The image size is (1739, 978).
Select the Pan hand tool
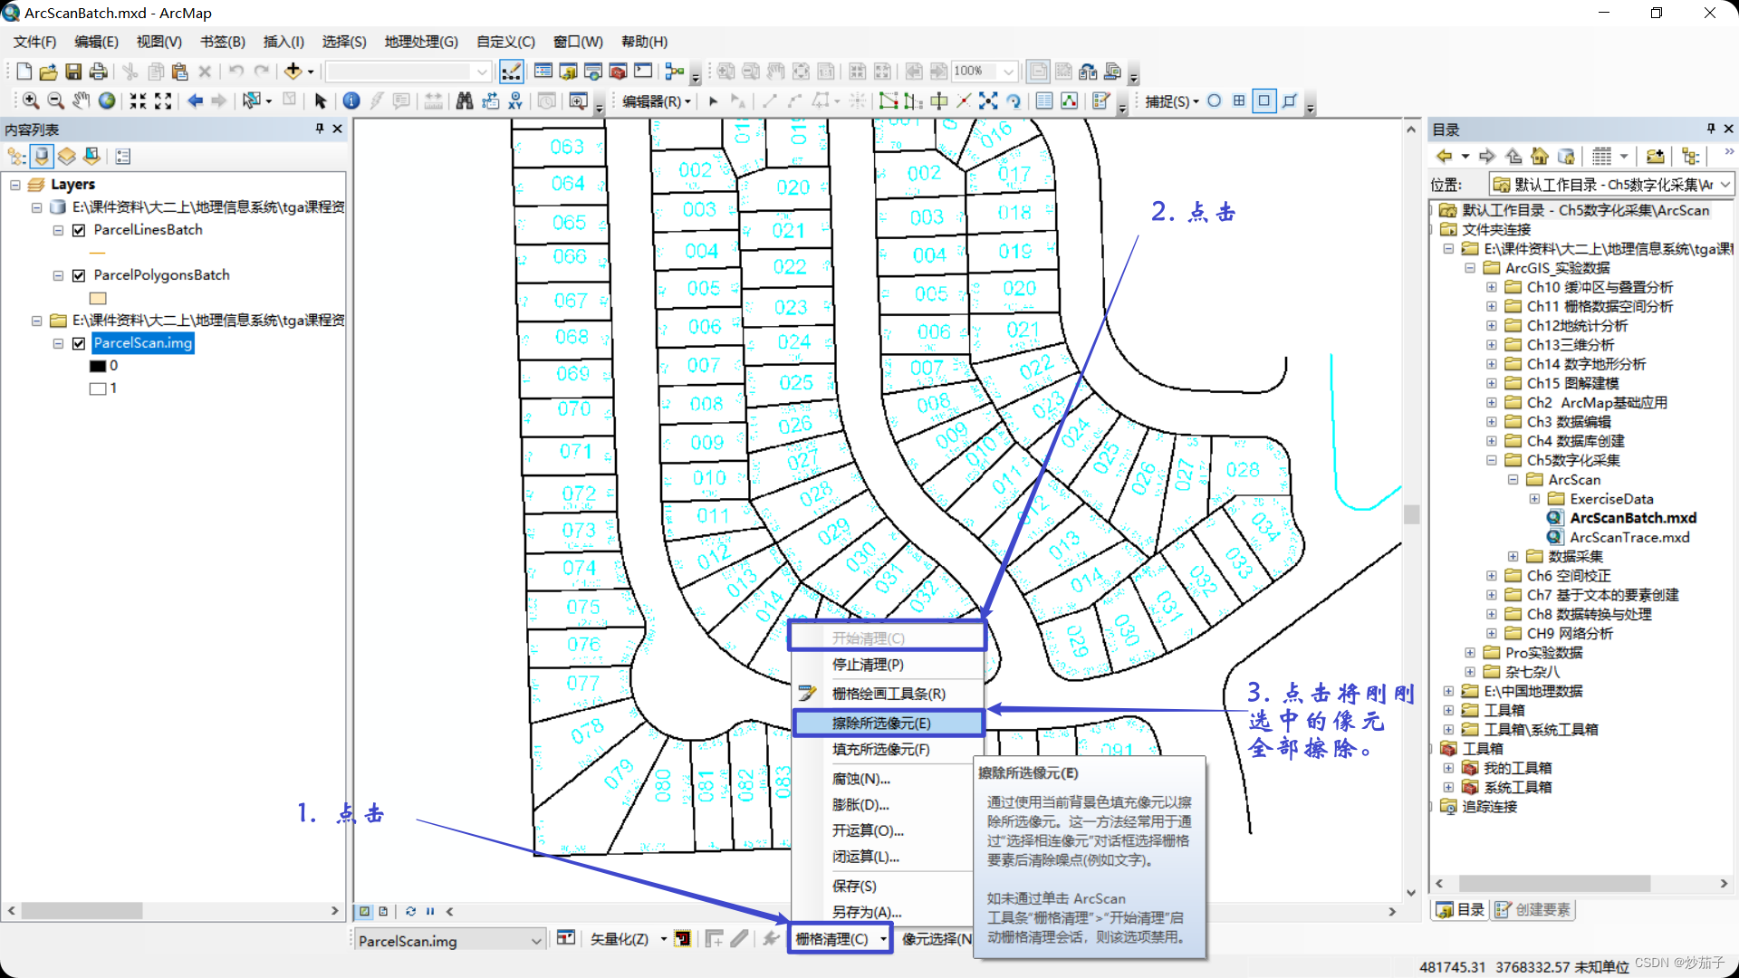tap(81, 101)
